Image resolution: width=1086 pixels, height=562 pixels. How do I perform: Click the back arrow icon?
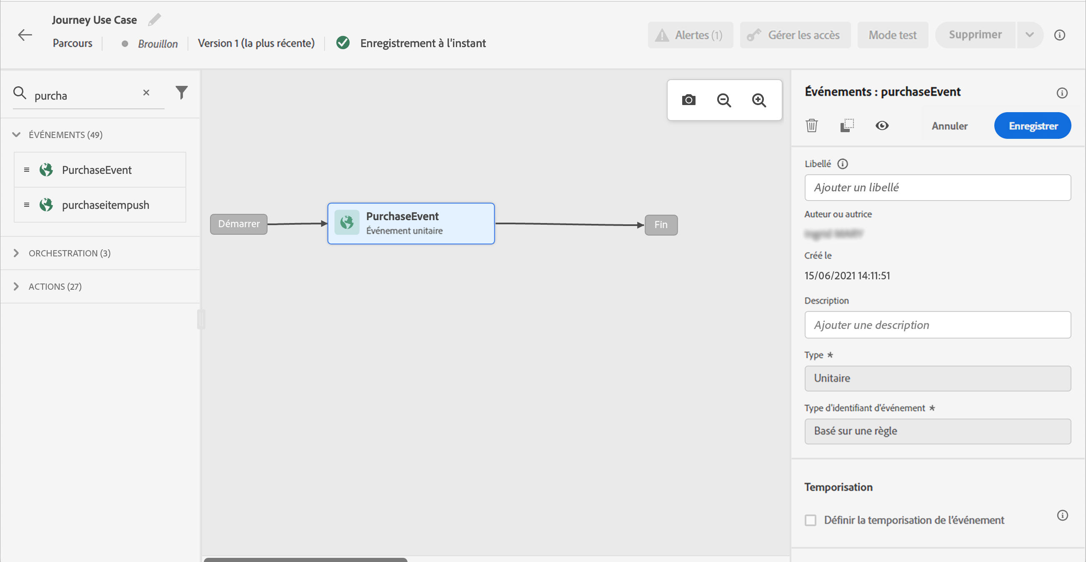[x=25, y=35]
